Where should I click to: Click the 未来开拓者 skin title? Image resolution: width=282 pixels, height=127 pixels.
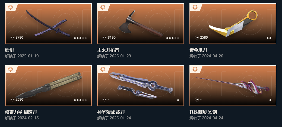(108, 50)
